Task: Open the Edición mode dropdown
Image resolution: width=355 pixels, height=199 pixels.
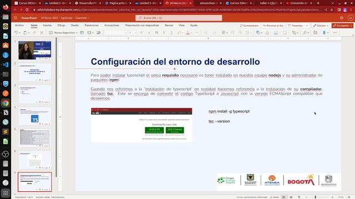Action: pyautogui.click(x=321, y=25)
